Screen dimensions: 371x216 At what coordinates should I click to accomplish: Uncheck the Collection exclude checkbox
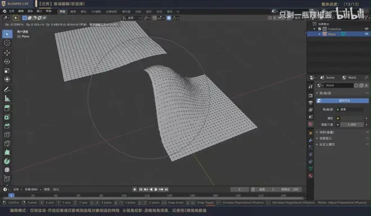pos(320,29)
